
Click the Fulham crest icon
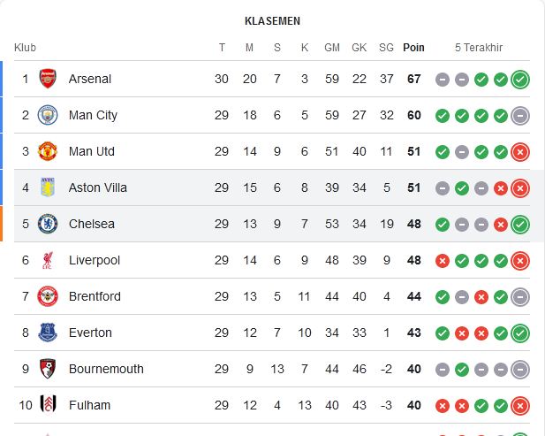[48, 405]
